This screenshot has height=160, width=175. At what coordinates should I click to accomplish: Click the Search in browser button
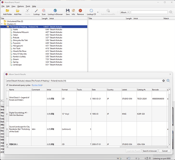(150, 151)
